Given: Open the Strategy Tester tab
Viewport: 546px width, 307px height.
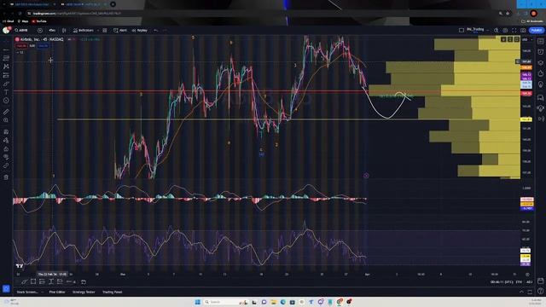Looking at the screenshot, I should pyautogui.click(x=84, y=292).
